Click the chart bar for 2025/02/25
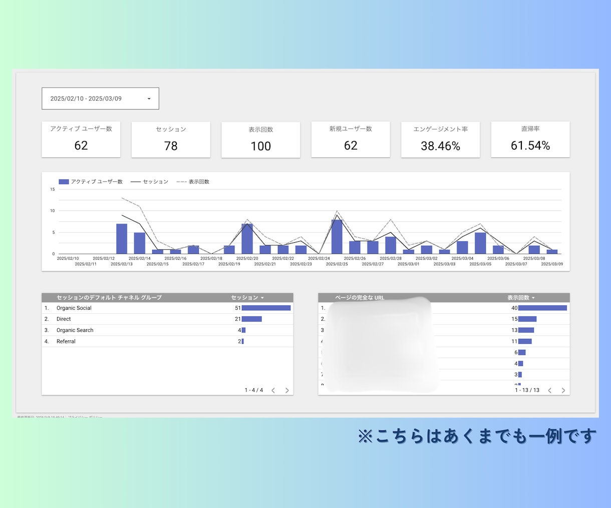This screenshot has height=508, width=611. point(337,237)
